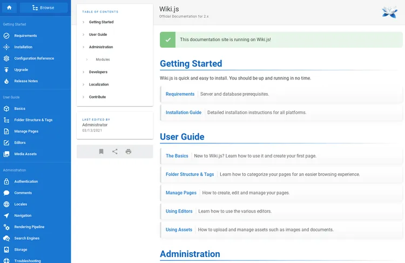Click the Navigation arrow icon in sidebar
This screenshot has height=263, width=405.
6,215
